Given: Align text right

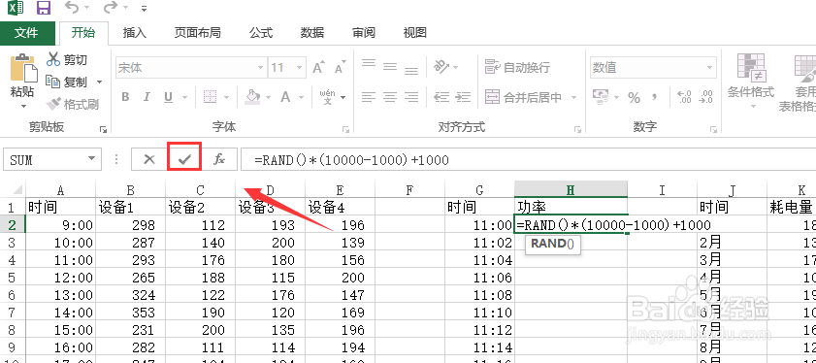Looking at the screenshot, I should (x=411, y=97).
